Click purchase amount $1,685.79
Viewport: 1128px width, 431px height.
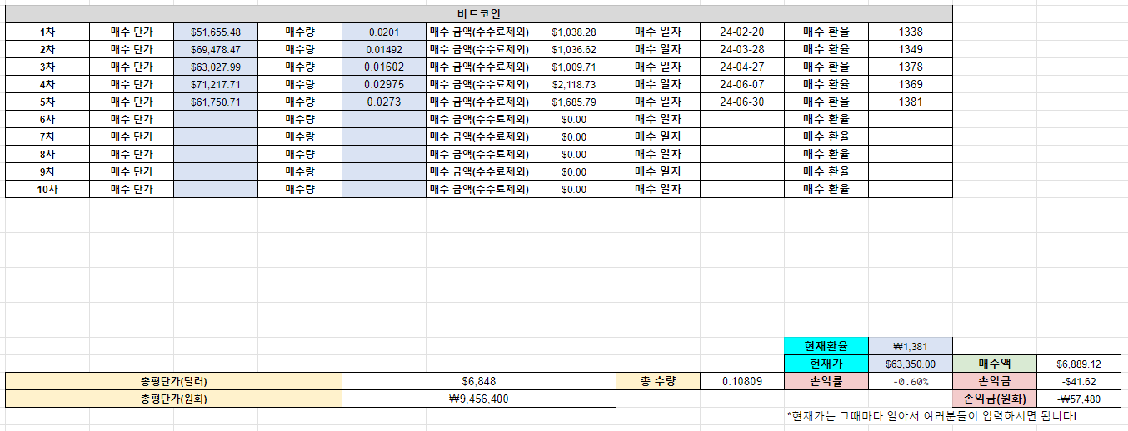(x=574, y=102)
